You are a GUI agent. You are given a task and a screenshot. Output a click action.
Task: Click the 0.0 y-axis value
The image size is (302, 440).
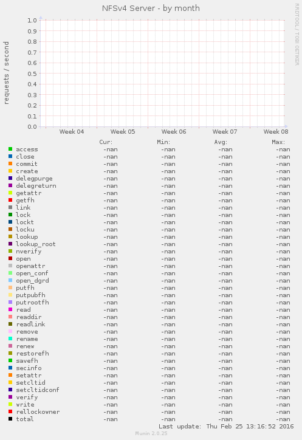(x=32, y=127)
